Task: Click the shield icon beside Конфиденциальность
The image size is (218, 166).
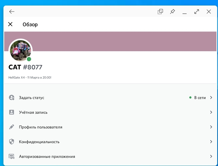Action: click(x=12, y=142)
